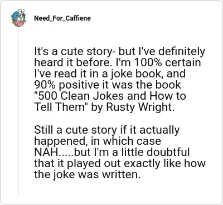Image resolution: width=223 pixels, height=205 pixels.
Task: Click the line "heard it before. I'm 100% certain"
Action: coord(118,62)
